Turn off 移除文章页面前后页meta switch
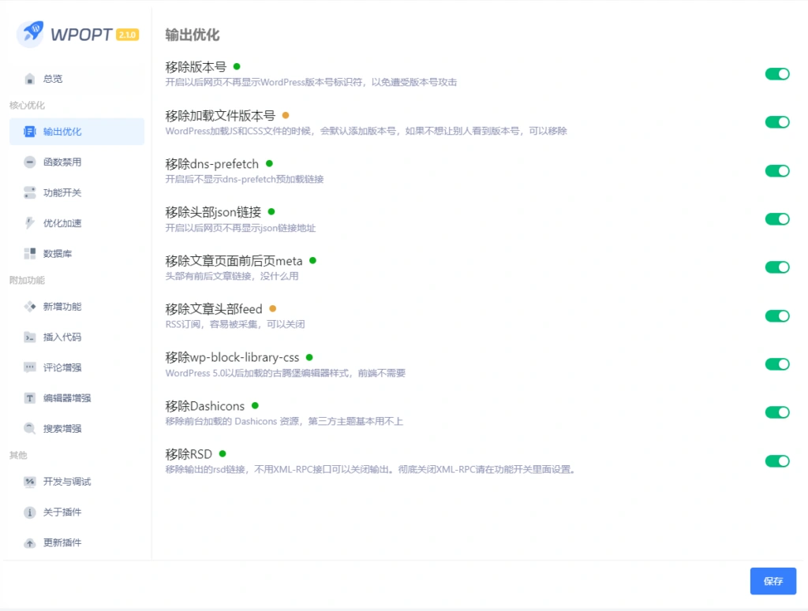 click(777, 268)
